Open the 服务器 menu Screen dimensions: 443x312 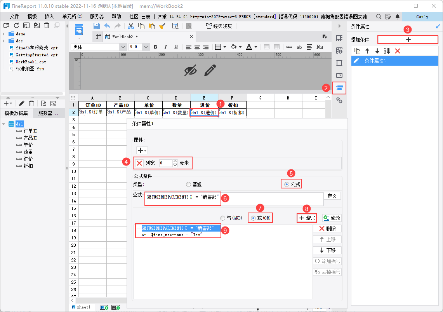pyautogui.click(x=97, y=17)
